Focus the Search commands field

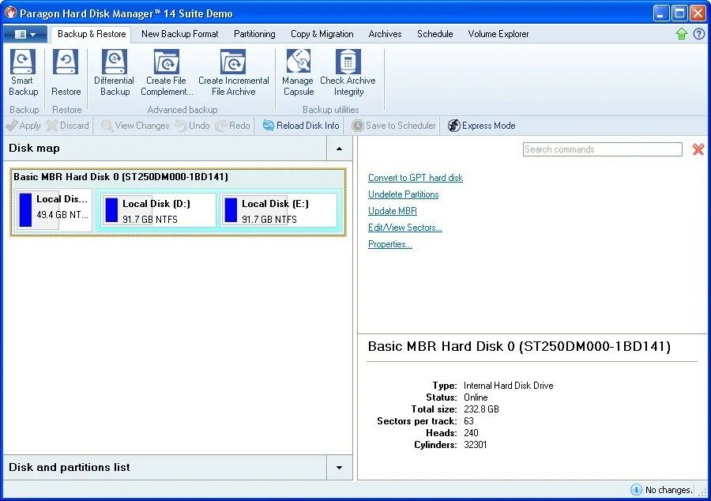point(603,149)
